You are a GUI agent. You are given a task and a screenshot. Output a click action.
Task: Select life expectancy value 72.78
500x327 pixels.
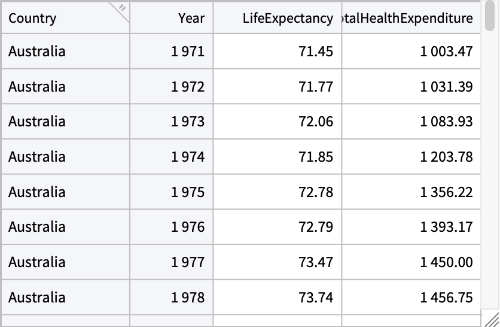pos(315,192)
